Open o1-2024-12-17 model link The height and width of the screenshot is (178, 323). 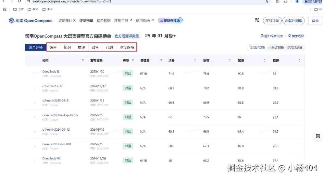click(x=53, y=86)
